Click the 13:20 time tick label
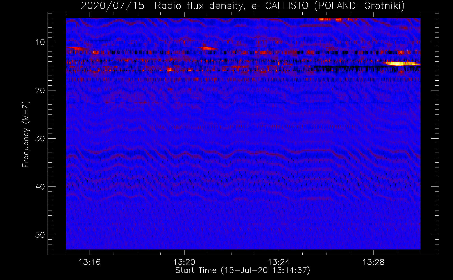 184,262
